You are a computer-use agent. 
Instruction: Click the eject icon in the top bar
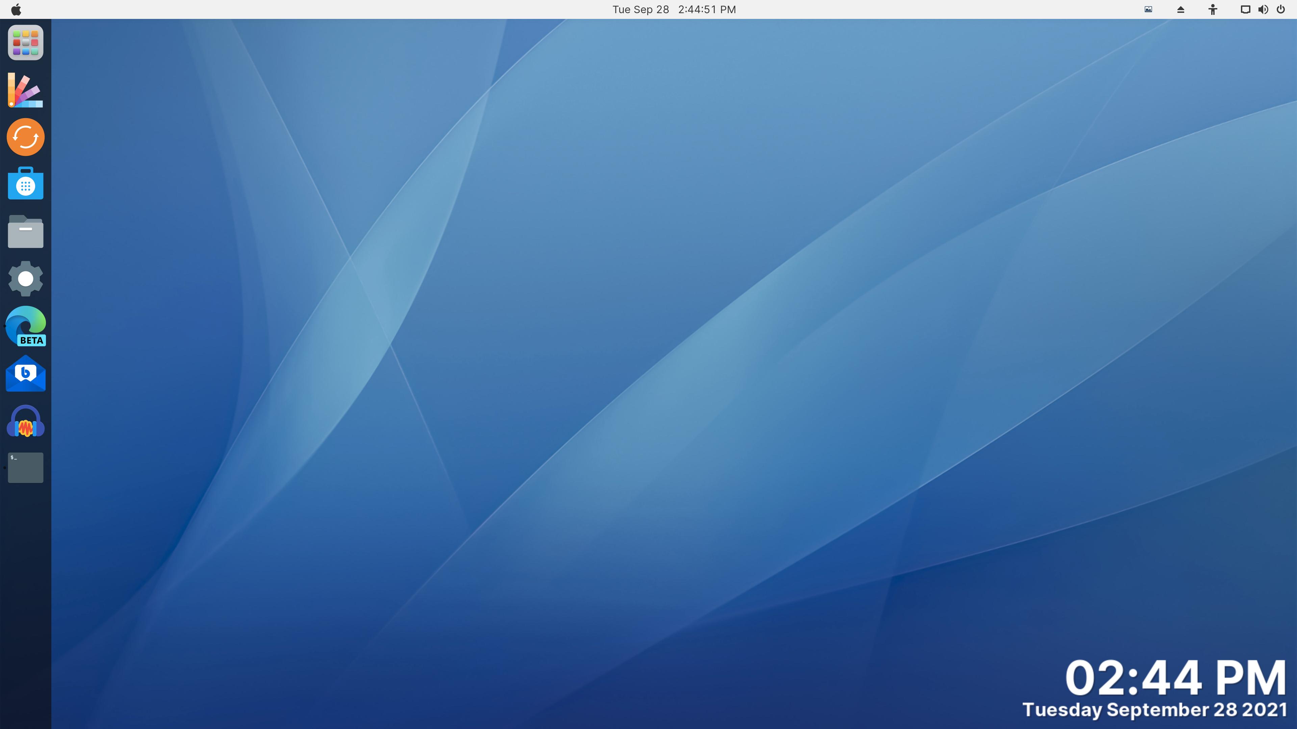pos(1181,9)
